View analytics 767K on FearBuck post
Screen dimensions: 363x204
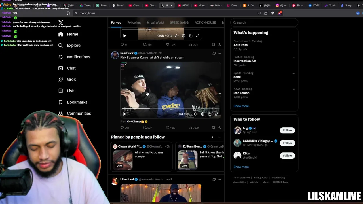tap(194, 128)
